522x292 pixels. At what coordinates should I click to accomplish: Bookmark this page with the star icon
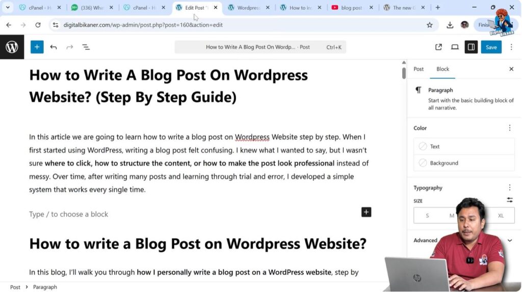tap(429, 25)
